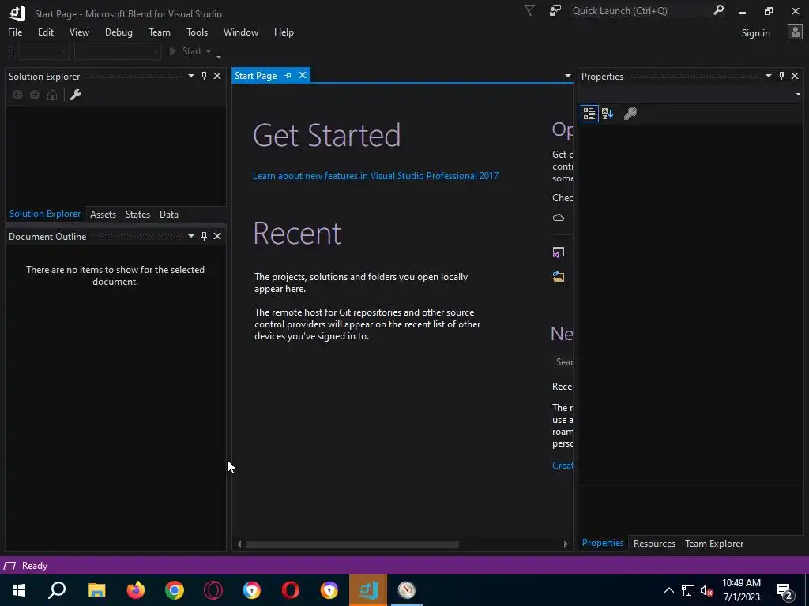
Task: Open the solution platforms combo box
Action: point(117,51)
